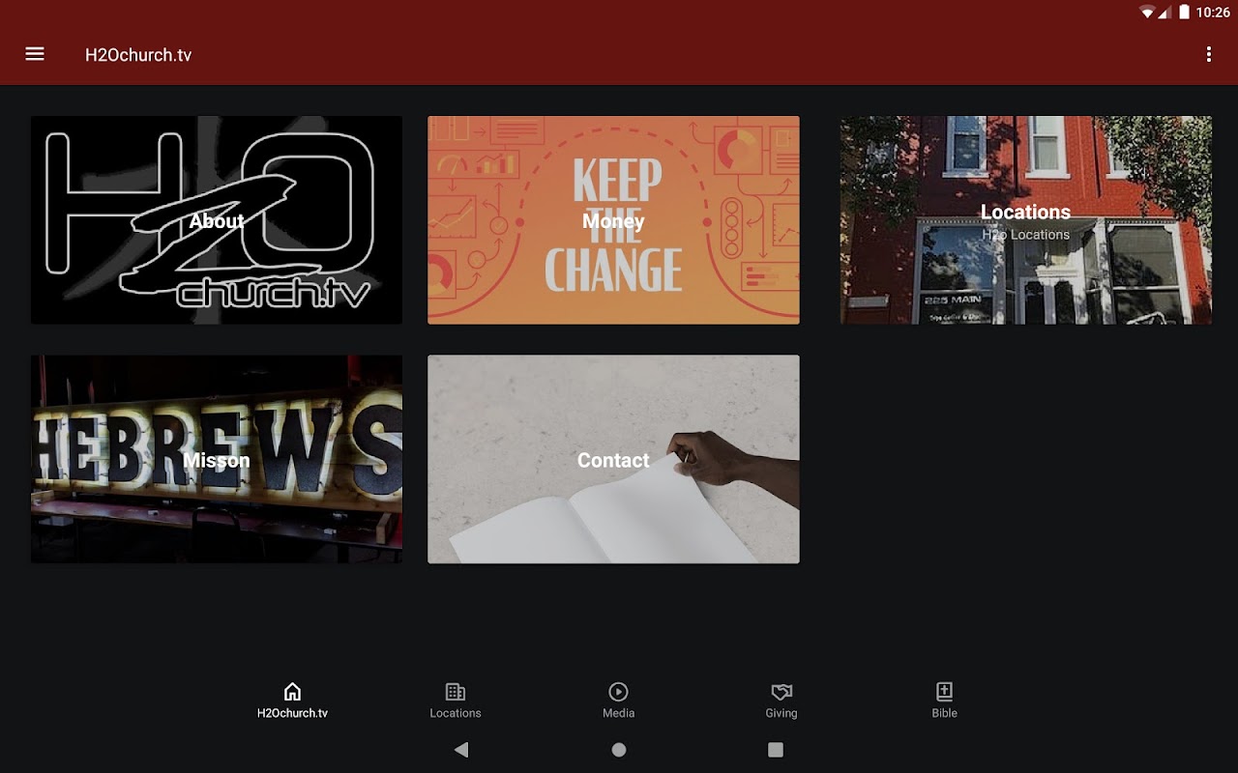Tap the Locations building icon in the bottom bar
1238x773 pixels.
pos(456,692)
